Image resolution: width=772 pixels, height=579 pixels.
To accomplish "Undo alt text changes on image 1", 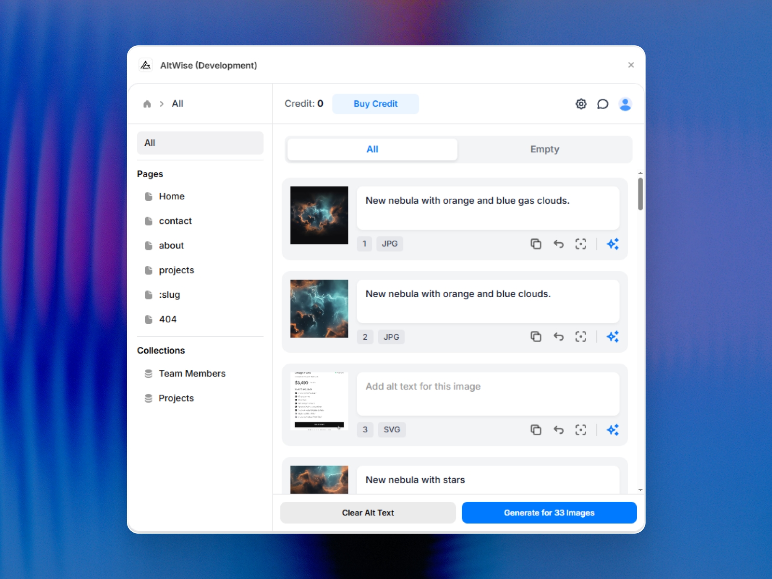I will (559, 244).
